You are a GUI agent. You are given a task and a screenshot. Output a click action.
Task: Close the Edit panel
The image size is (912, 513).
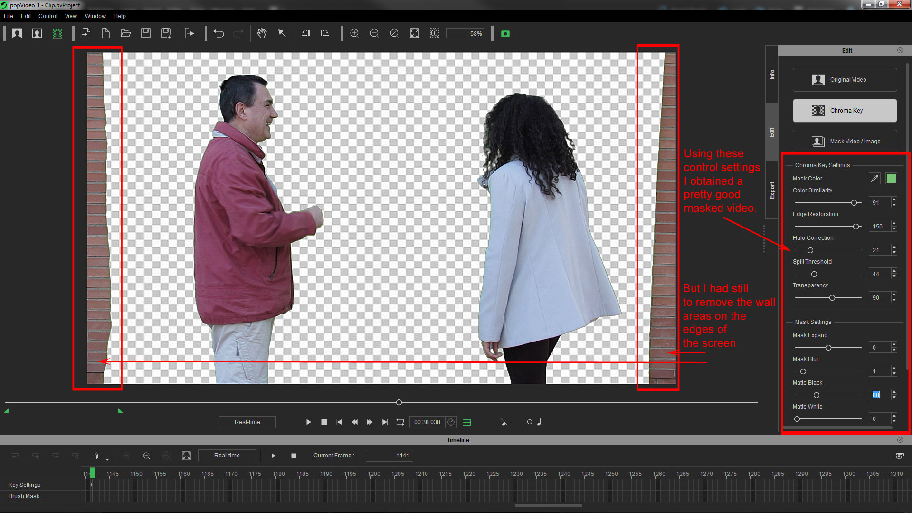pos(900,50)
